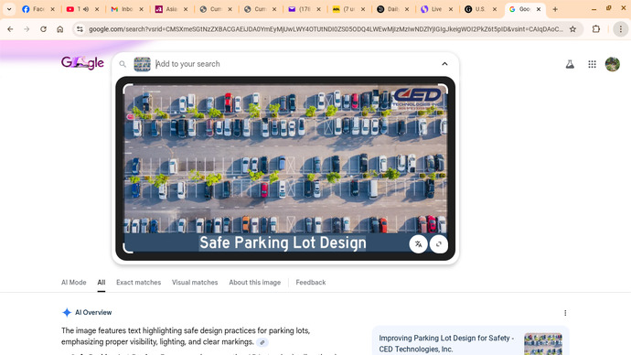Click the search magnifier icon

pyautogui.click(x=123, y=64)
